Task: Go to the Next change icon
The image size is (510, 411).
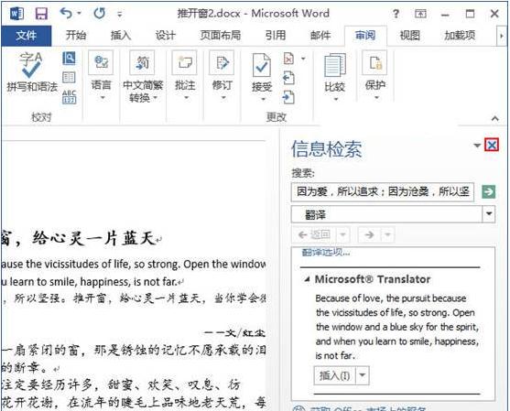Action: (x=288, y=97)
